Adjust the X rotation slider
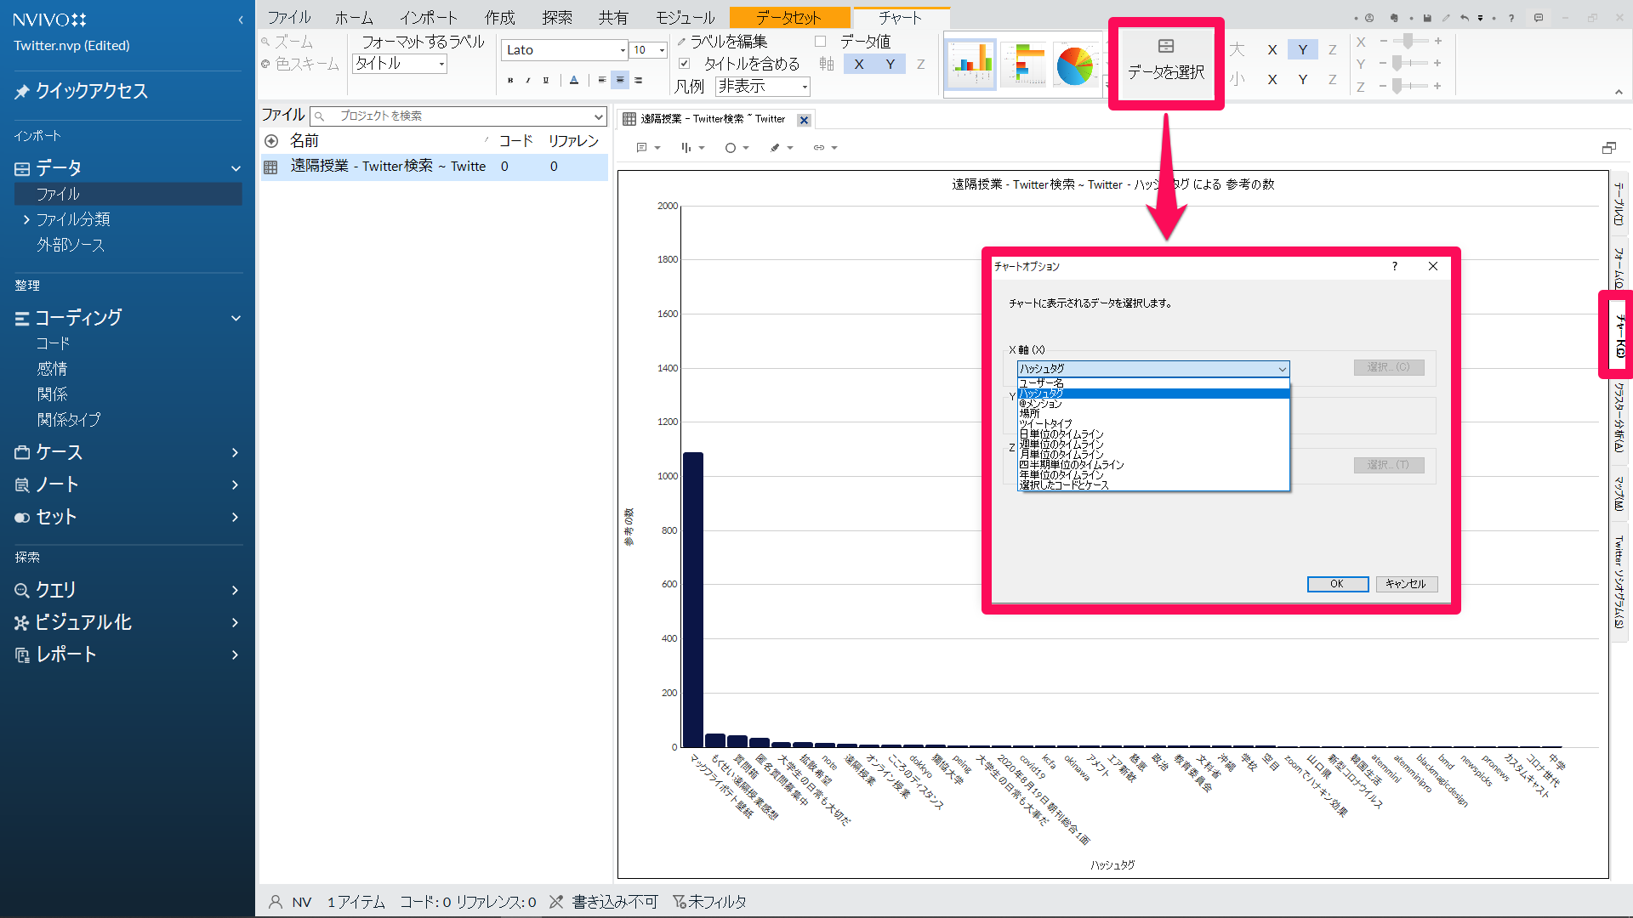Image resolution: width=1633 pixels, height=918 pixels. point(1409,41)
